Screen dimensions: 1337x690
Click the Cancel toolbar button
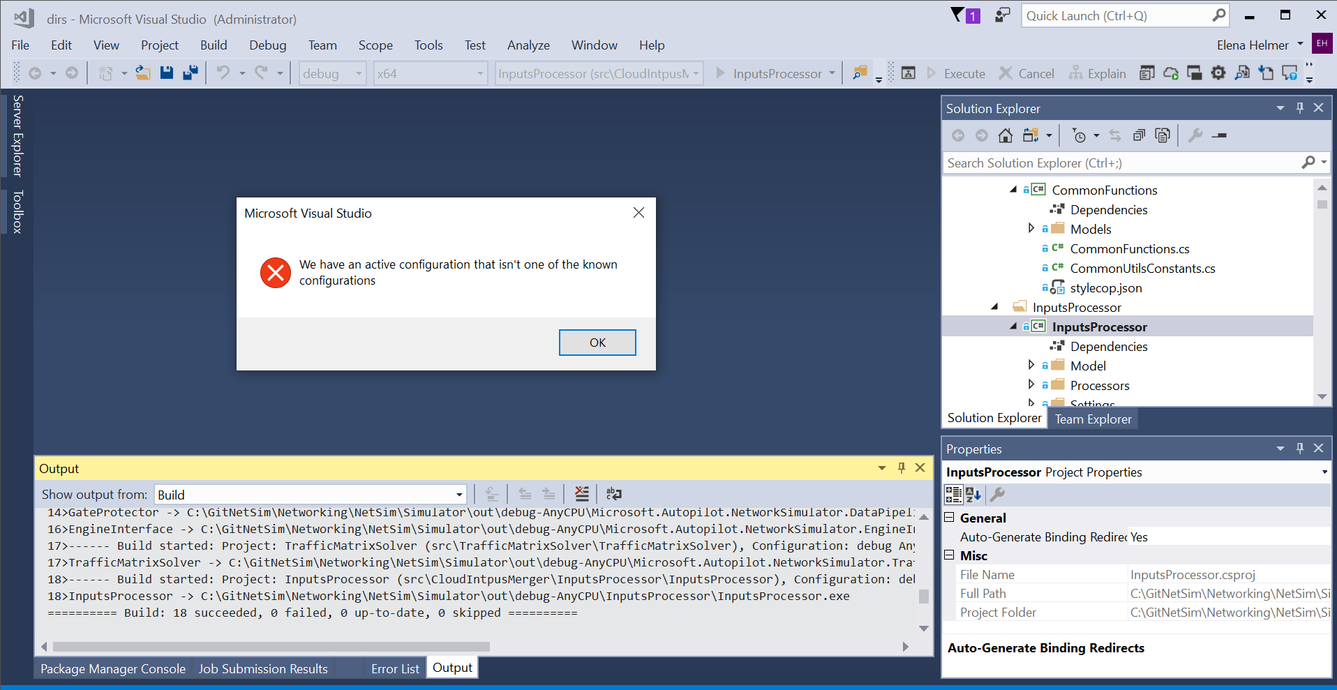1026,73
